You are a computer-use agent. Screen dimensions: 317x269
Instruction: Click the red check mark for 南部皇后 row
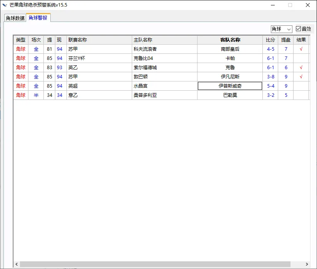(x=301, y=49)
